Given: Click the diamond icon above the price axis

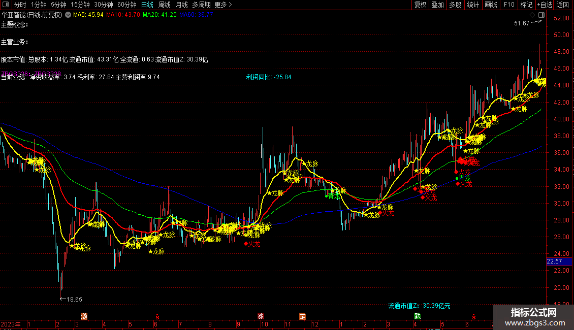Looking at the screenshot, I should coord(532,15).
